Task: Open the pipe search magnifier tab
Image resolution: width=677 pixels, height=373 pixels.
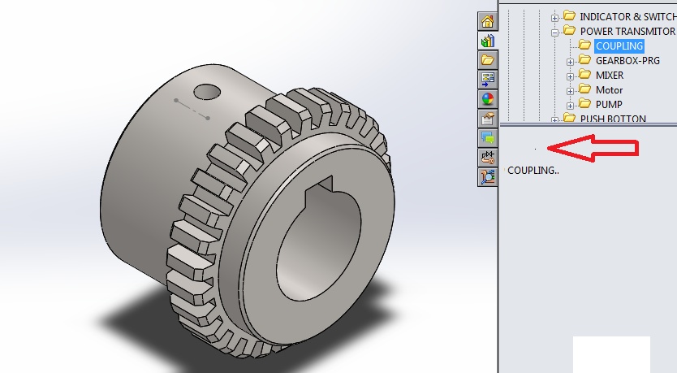Action: pos(488,177)
